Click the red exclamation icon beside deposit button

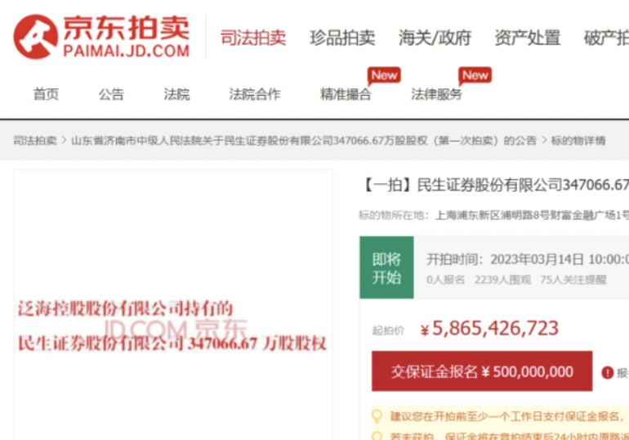pos(607,372)
